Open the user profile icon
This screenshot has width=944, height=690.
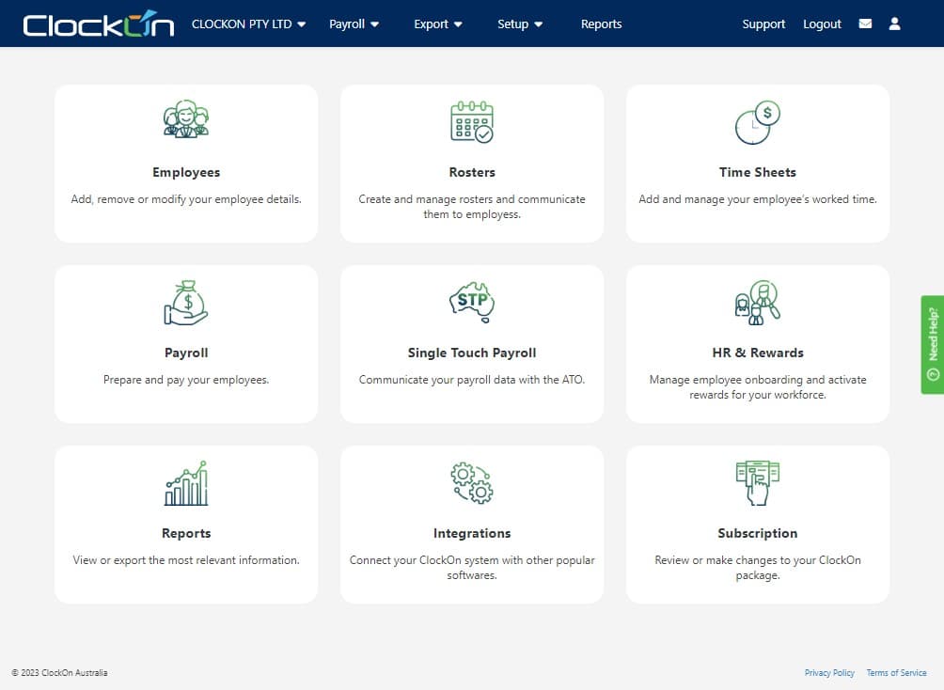point(894,24)
